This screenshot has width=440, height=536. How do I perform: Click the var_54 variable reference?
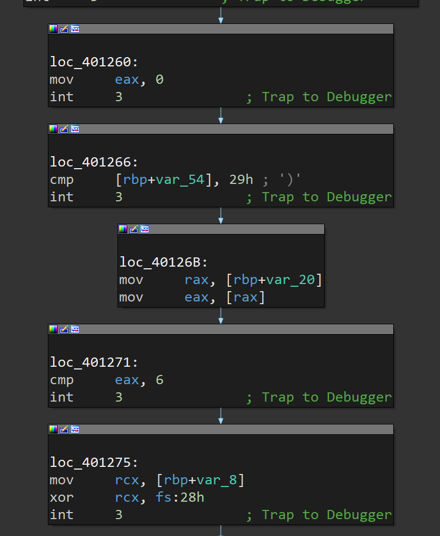[180, 180]
